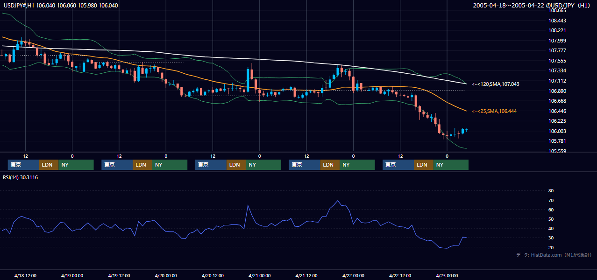597x280 pixels.
Task: Click the 4/20 00:00 date marker
Action: click(x=166, y=275)
